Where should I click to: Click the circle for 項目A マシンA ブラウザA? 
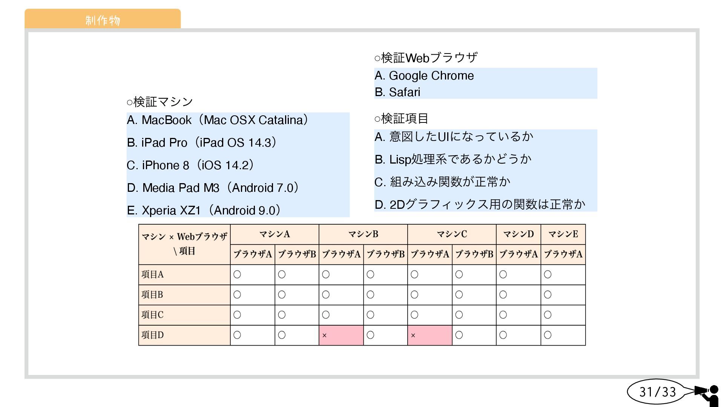[237, 275]
